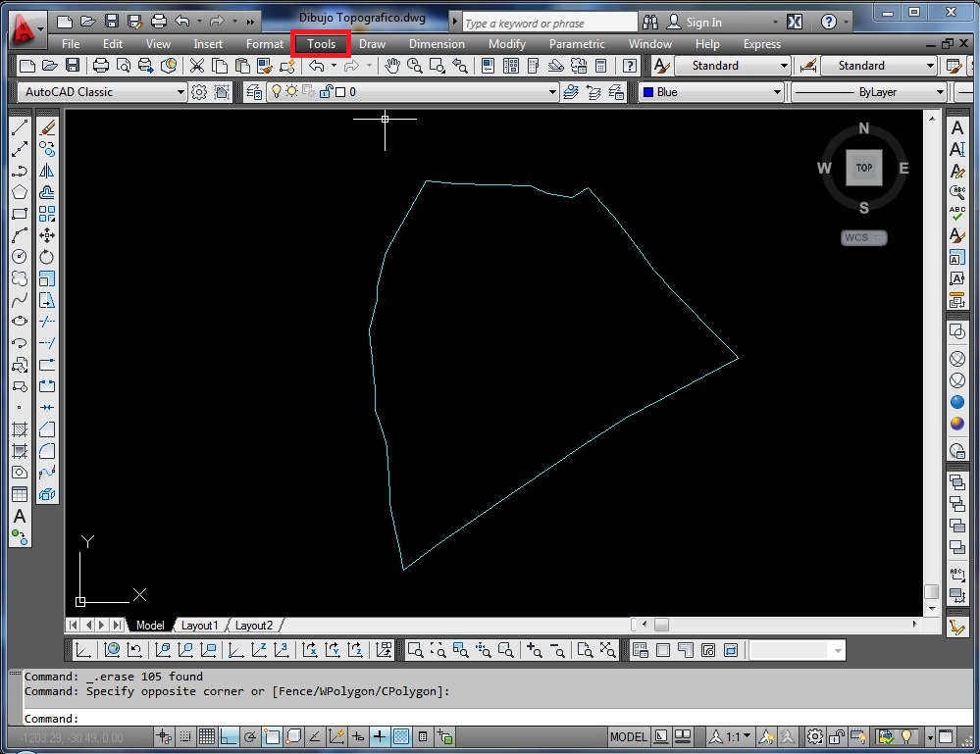Select the Polygon draw tool
980x754 pixels.
pos(21,192)
